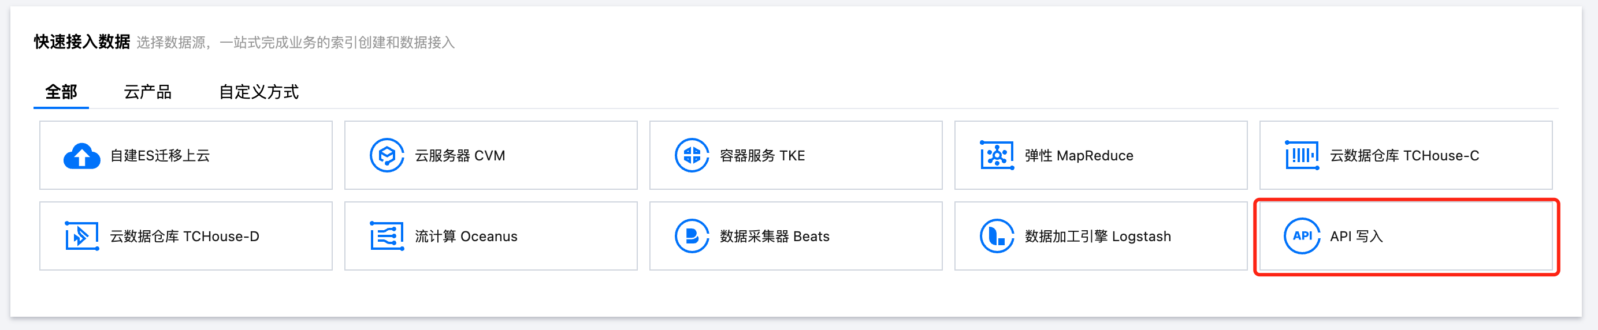1598x330 pixels.
Task: Click the 数据采集器 Beats icon
Action: tap(692, 236)
